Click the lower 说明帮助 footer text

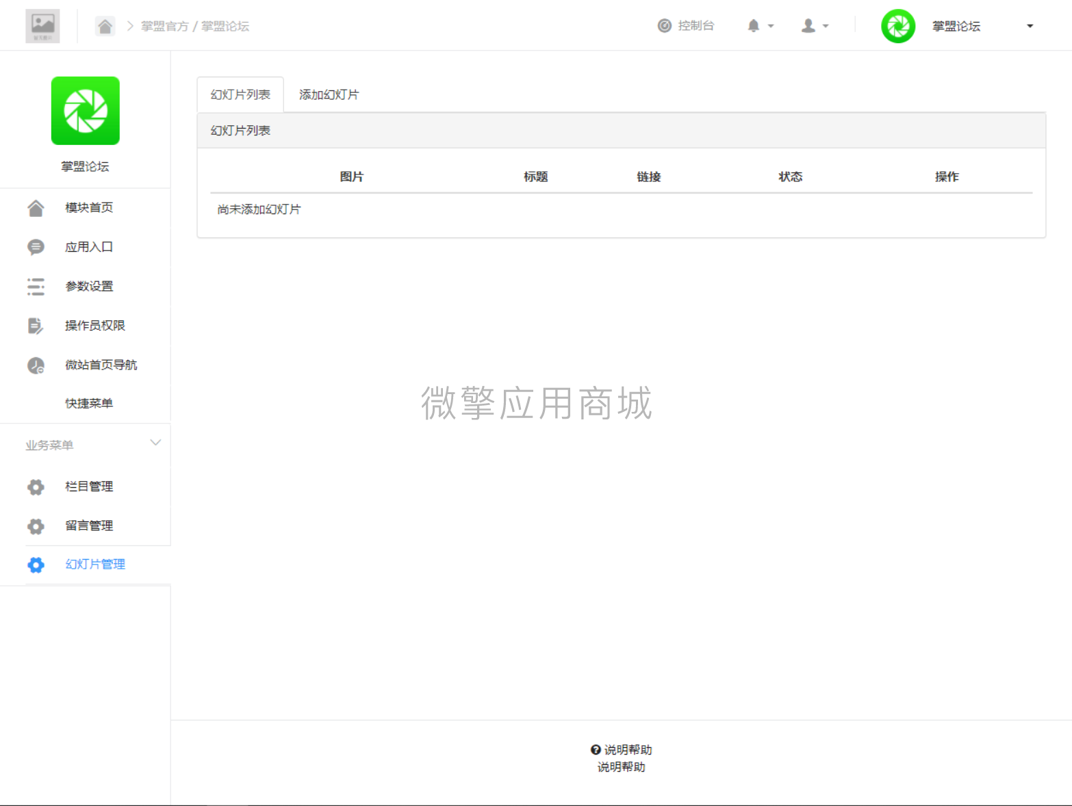621,767
